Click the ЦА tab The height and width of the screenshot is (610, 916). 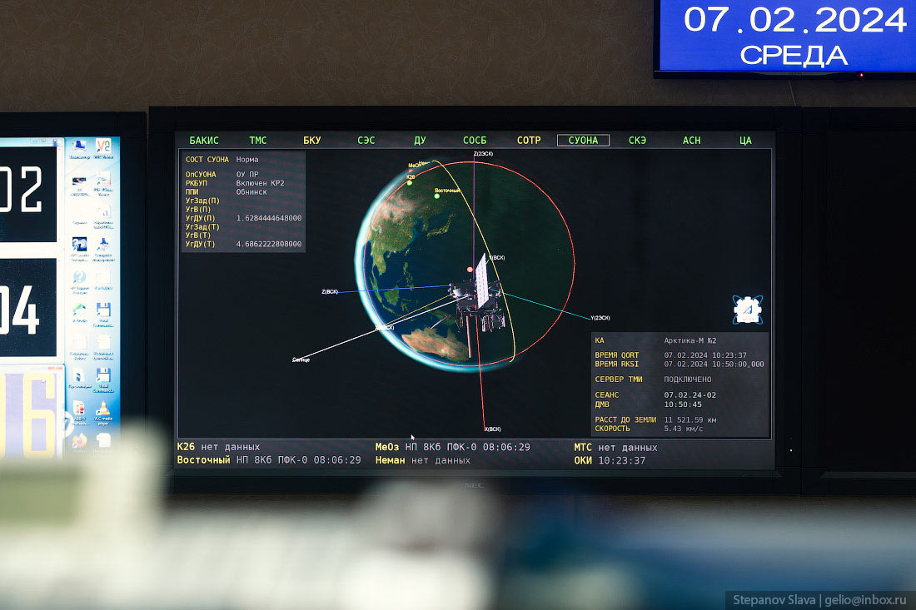point(745,141)
